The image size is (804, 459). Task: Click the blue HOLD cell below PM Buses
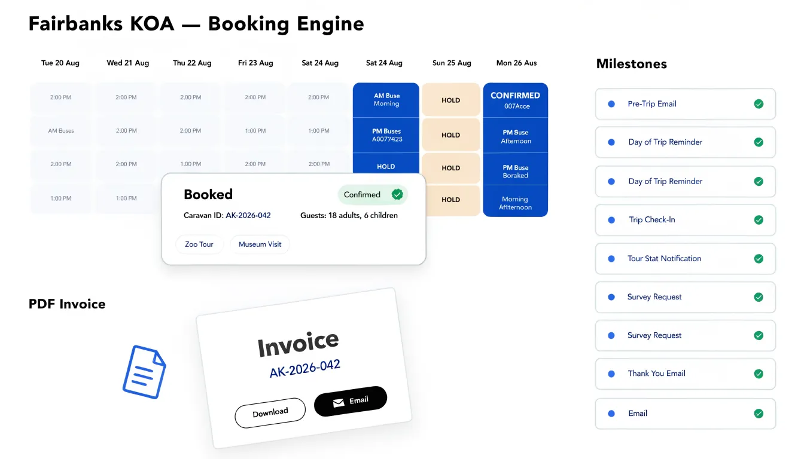386,164
